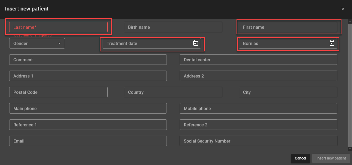Focus the Dental center field
The height and width of the screenshot is (165, 352).
258,60
